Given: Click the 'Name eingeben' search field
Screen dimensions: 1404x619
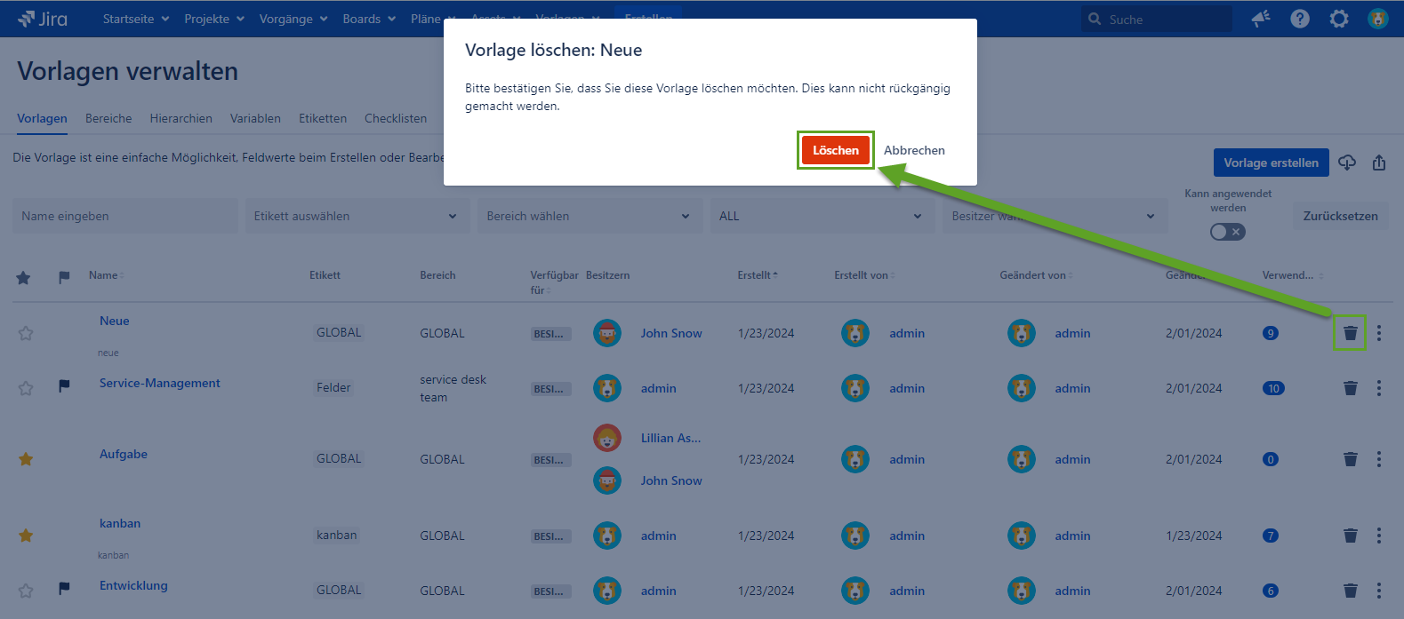Looking at the screenshot, I should point(124,216).
